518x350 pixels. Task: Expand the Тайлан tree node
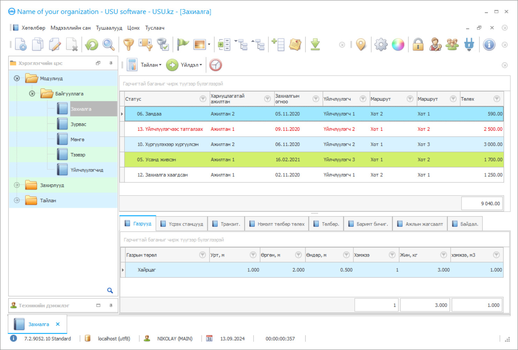click(17, 200)
